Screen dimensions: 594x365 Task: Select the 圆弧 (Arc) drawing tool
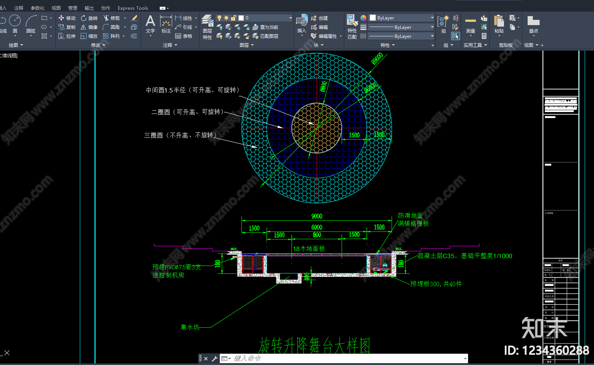(x=31, y=24)
